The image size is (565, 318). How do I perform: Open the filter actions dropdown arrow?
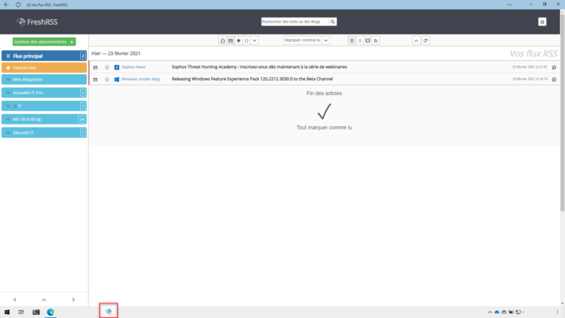click(x=255, y=40)
